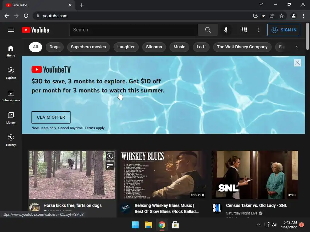Open Explore in sidebar
The image size is (310, 232).
pos(11,73)
